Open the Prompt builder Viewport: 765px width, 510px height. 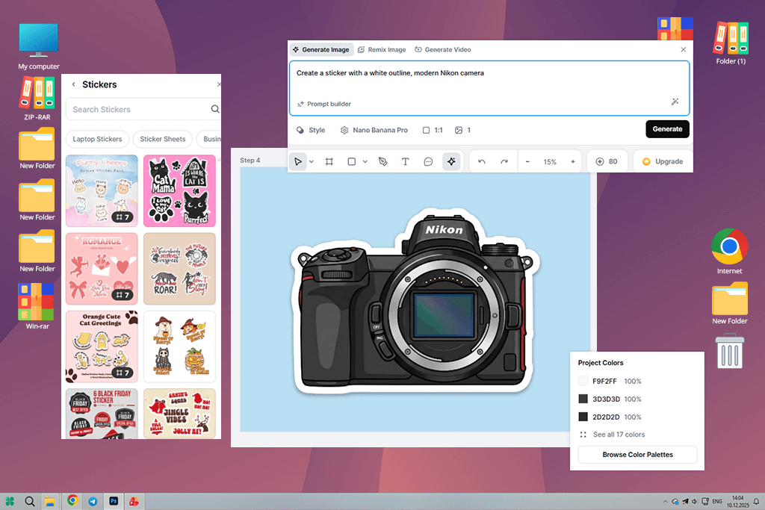[x=324, y=104]
